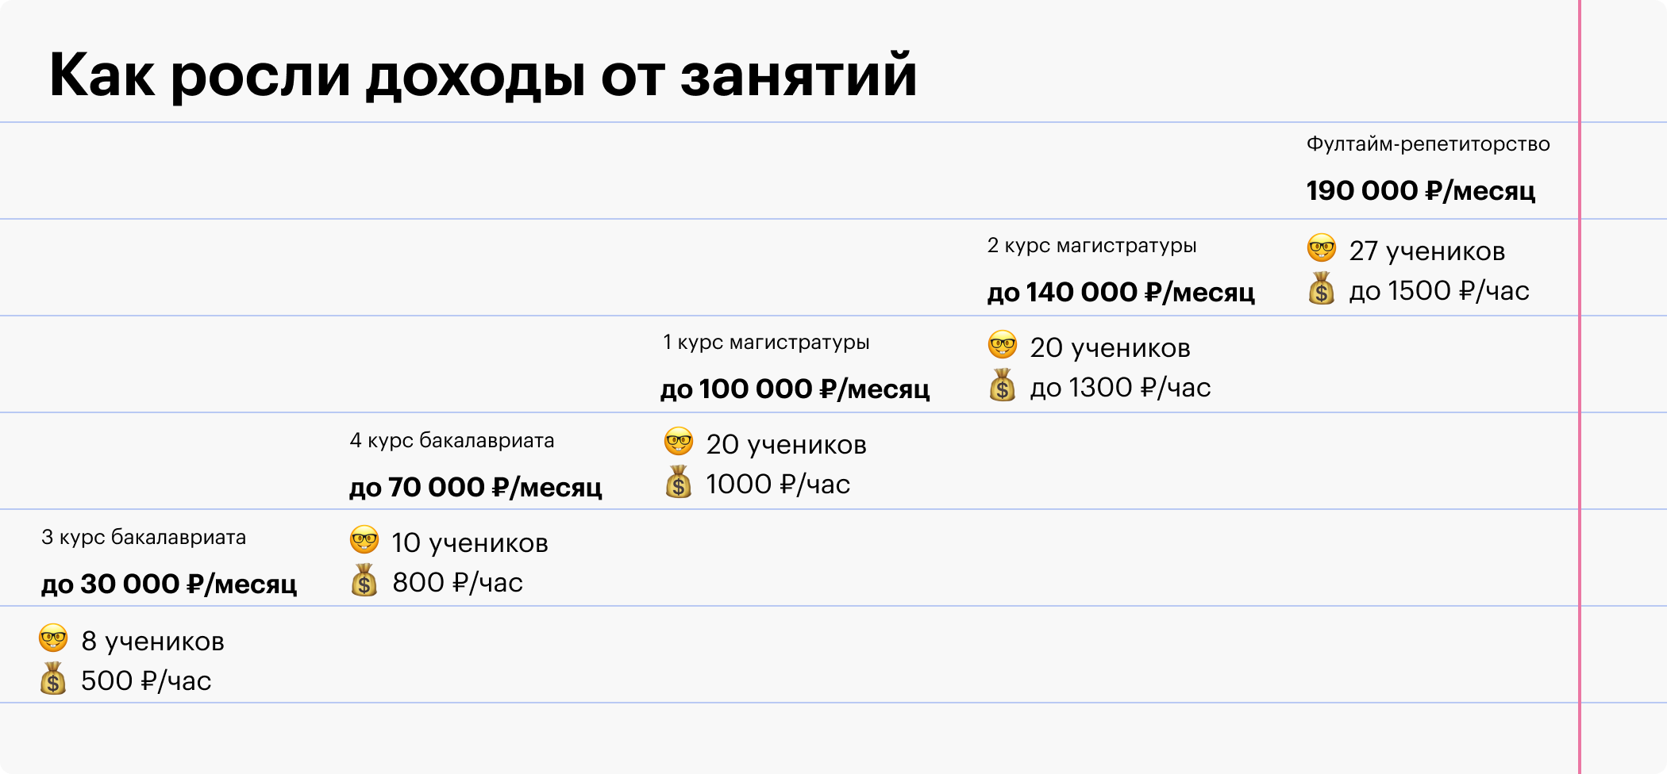Click the 1 курс магистратуры label

click(766, 343)
